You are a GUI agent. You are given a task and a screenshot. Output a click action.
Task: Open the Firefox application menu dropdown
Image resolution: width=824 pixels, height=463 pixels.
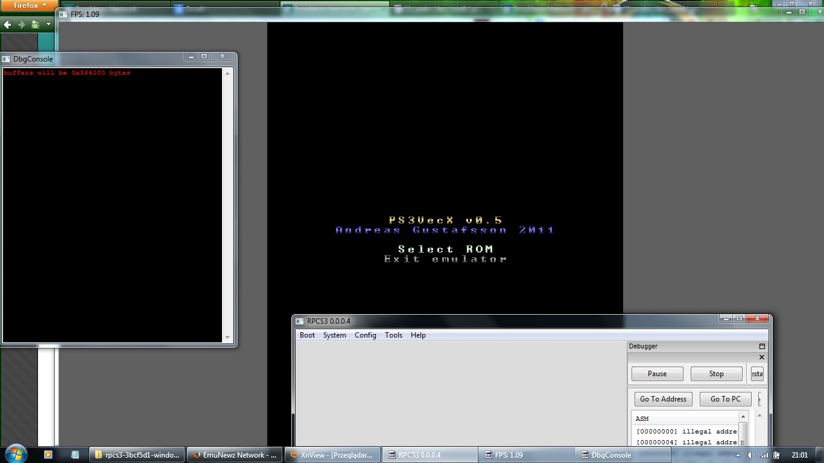pos(30,5)
